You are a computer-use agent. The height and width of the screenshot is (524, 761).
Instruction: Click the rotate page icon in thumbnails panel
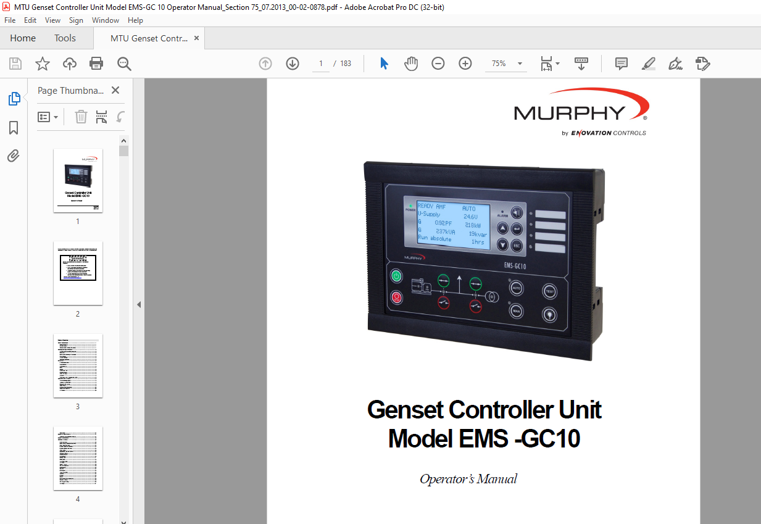121,117
